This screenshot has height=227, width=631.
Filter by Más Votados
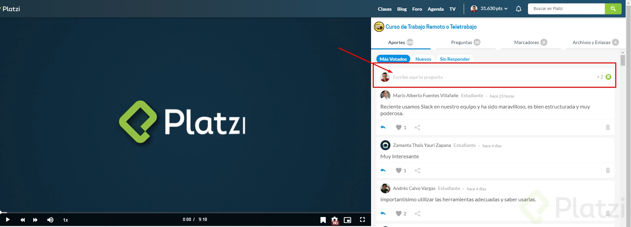click(x=393, y=59)
